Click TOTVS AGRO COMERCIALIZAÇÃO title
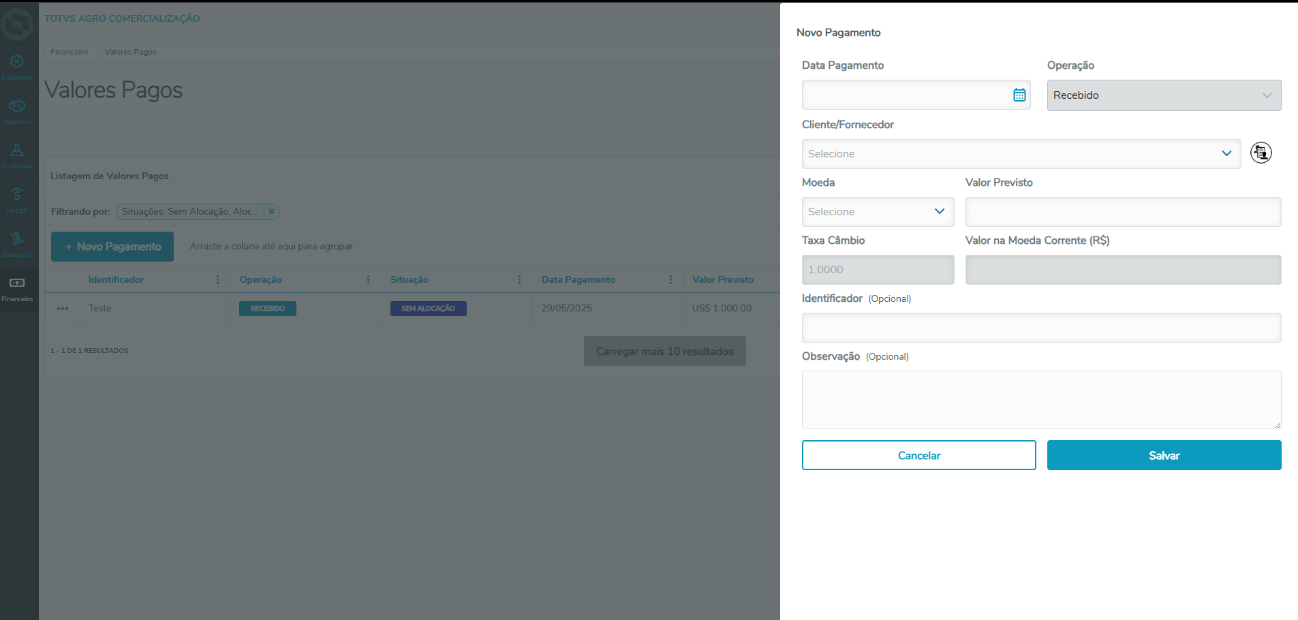Viewport: 1298px width, 620px height. point(122,18)
